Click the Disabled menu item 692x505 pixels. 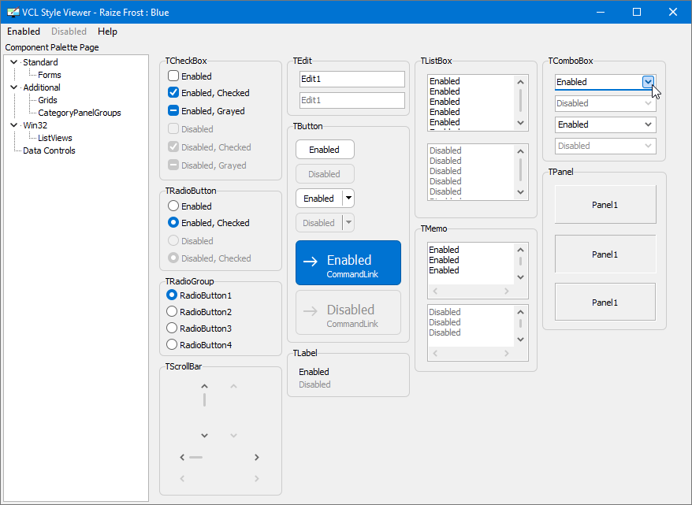click(x=69, y=32)
